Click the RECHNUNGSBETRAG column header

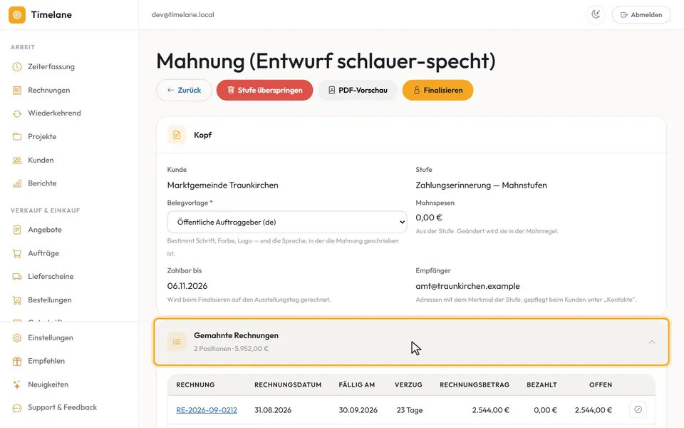(475, 384)
